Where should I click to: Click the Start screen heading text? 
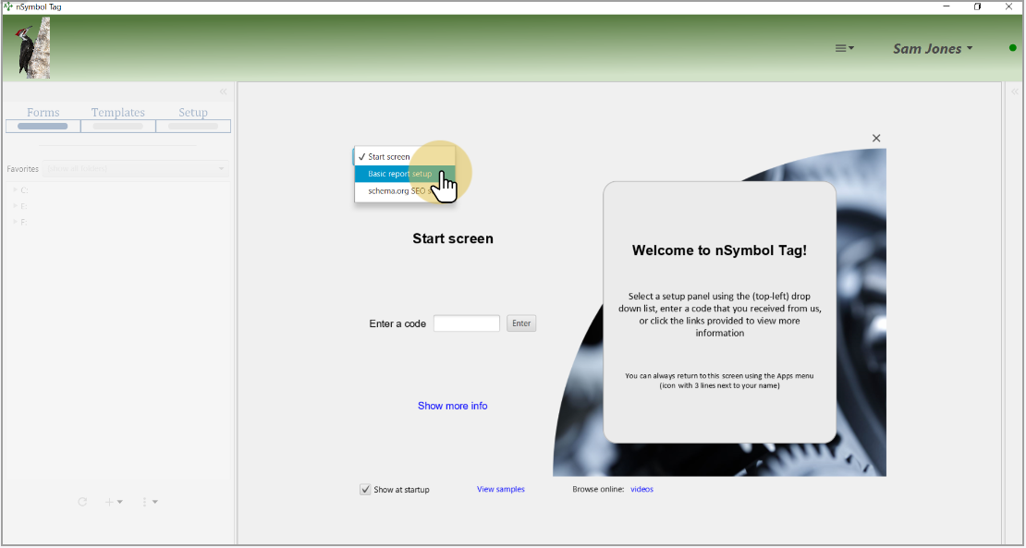click(453, 238)
